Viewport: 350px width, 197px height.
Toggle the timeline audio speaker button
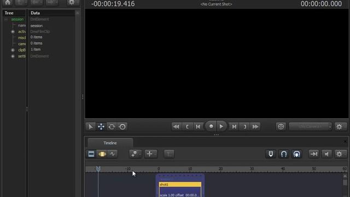coord(326,154)
